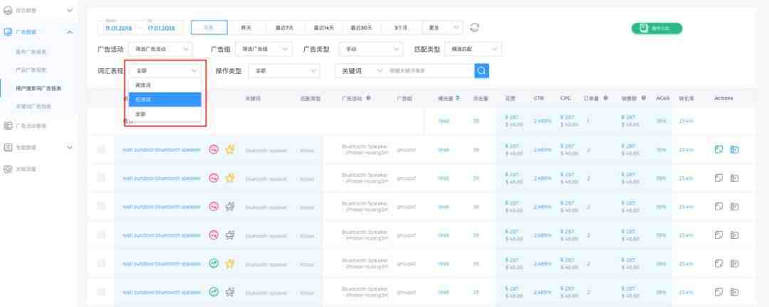Screen dimensions: 769x307
Task: Expand the 操作类型 dropdown
Action: (284, 70)
